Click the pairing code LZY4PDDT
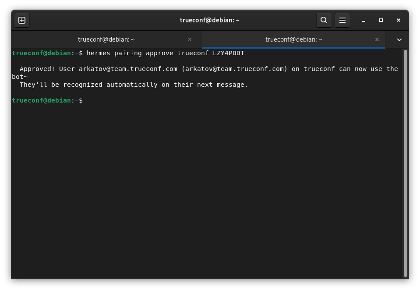The image size is (420, 291). point(229,53)
